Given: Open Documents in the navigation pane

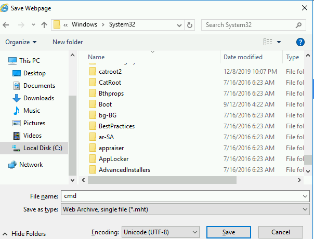Looking at the screenshot, I should 39,86.
